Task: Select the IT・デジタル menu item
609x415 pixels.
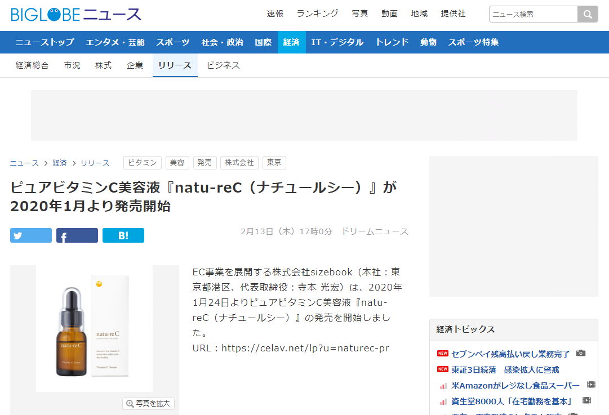Action: click(337, 42)
